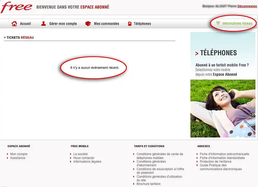This screenshot has height=187, width=258.
Task: Click the green Wi-Fi signal icon
Action: [219, 23]
